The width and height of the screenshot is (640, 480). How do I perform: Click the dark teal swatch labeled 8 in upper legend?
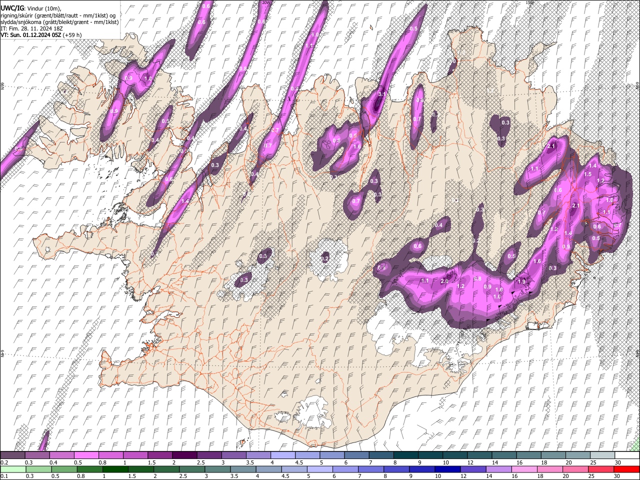coord(405,455)
